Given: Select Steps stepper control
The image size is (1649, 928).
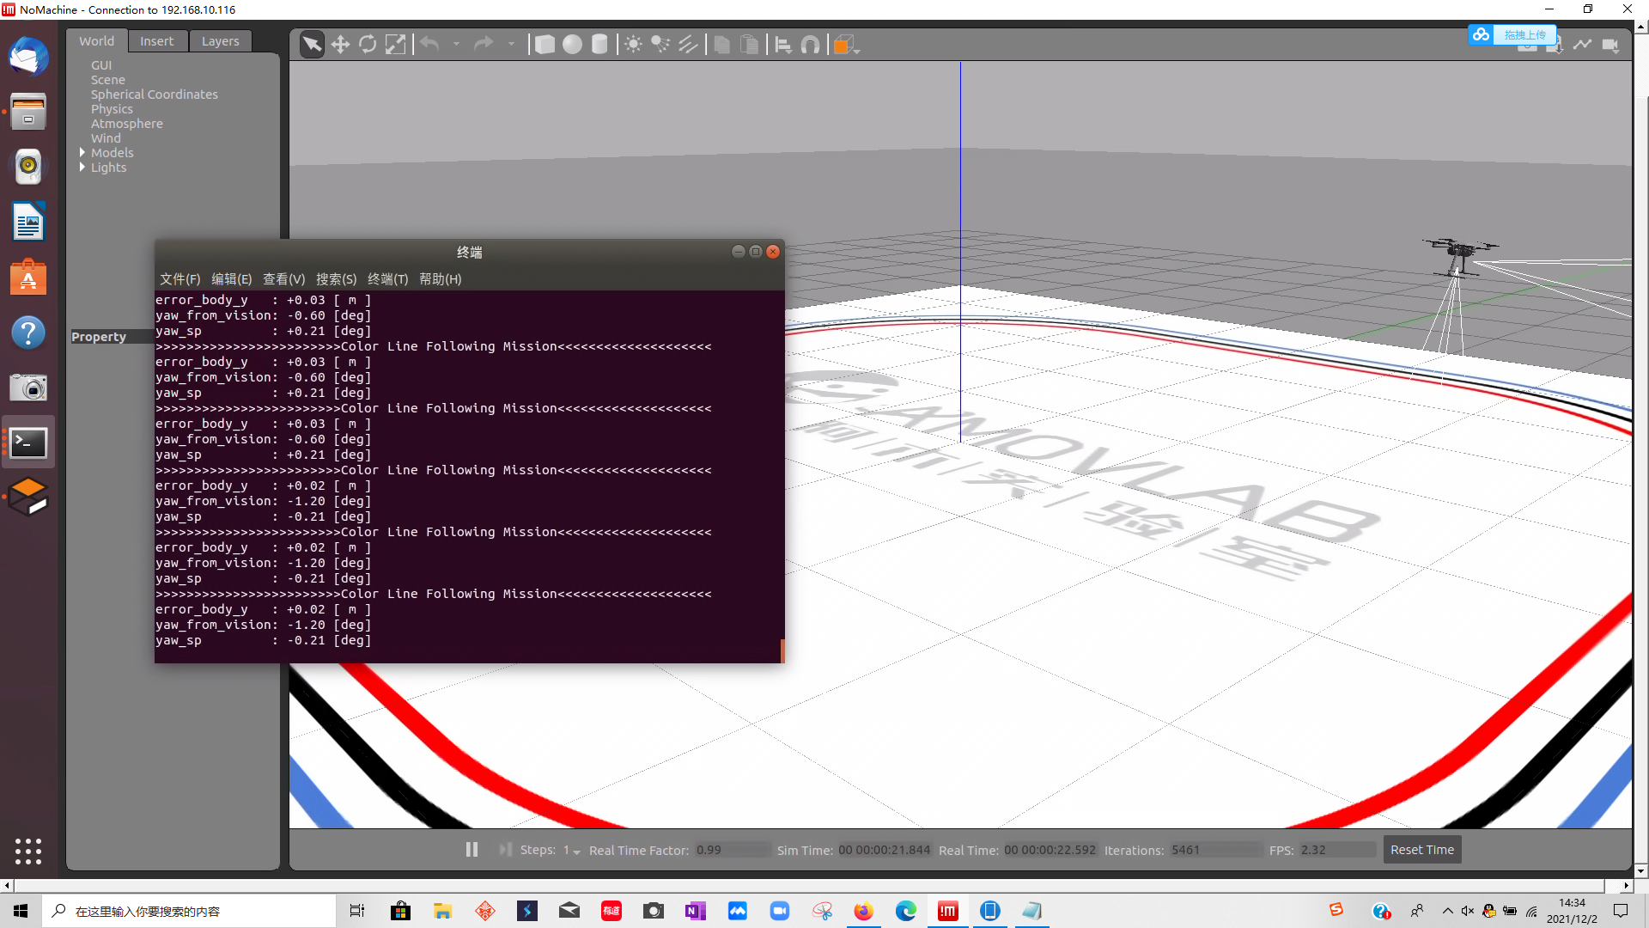Looking at the screenshot, I should click(x=572, y=850).
